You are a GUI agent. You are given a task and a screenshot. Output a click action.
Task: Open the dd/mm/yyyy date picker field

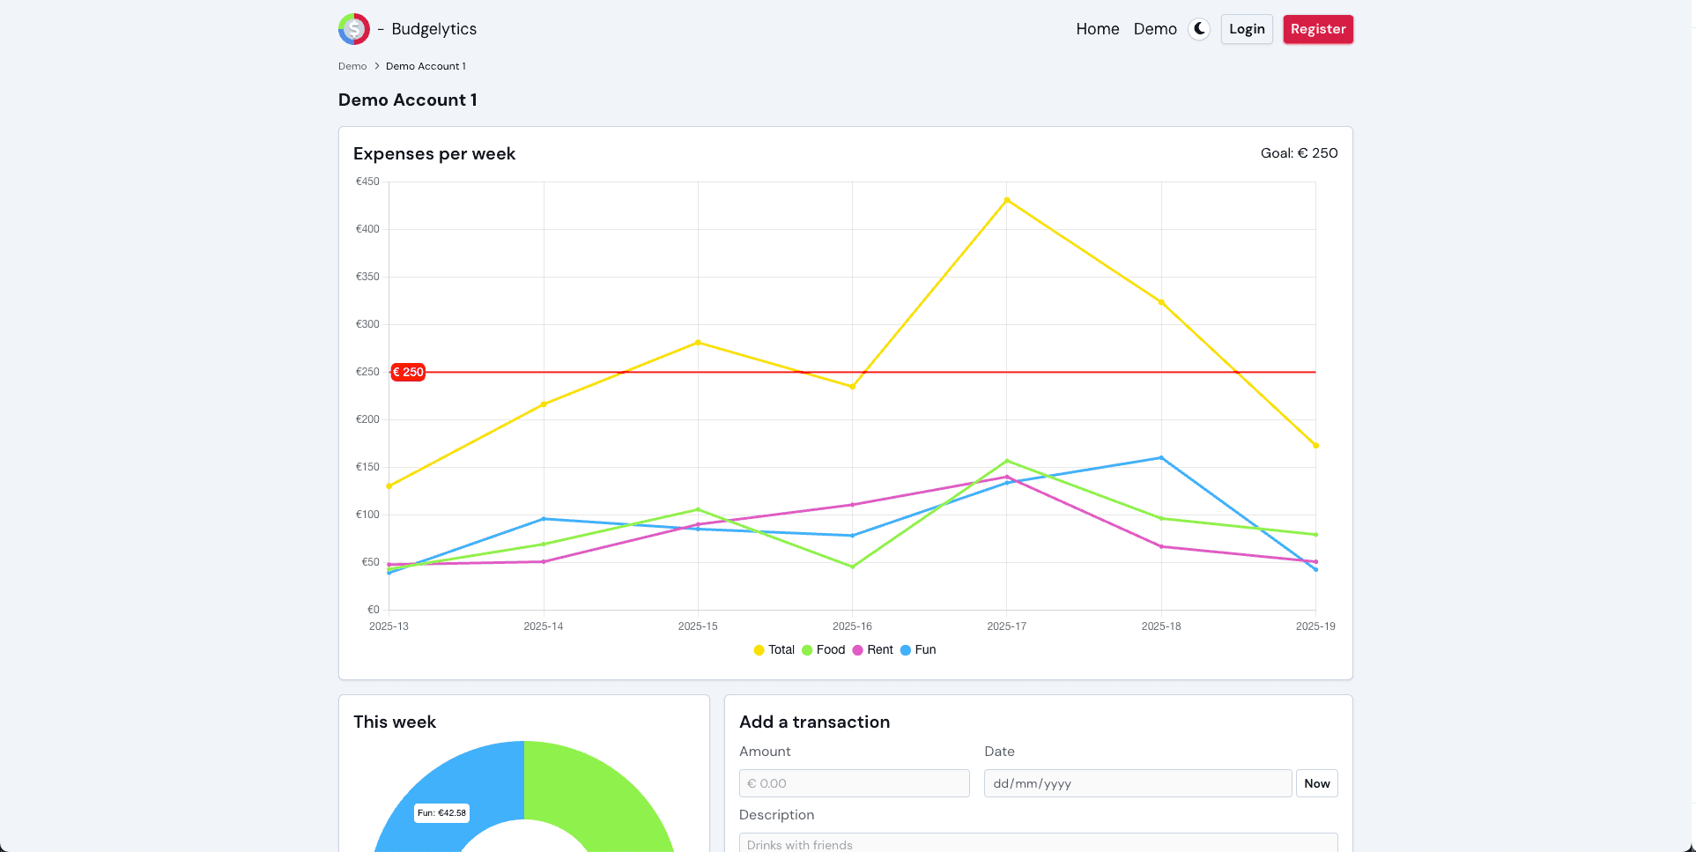point(1137,783)
